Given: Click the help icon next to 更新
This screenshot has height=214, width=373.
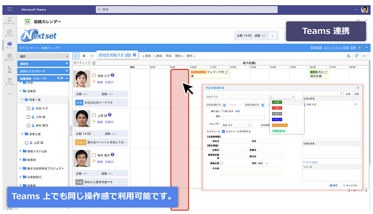Looking at the screenshot, I should [360, 48].
